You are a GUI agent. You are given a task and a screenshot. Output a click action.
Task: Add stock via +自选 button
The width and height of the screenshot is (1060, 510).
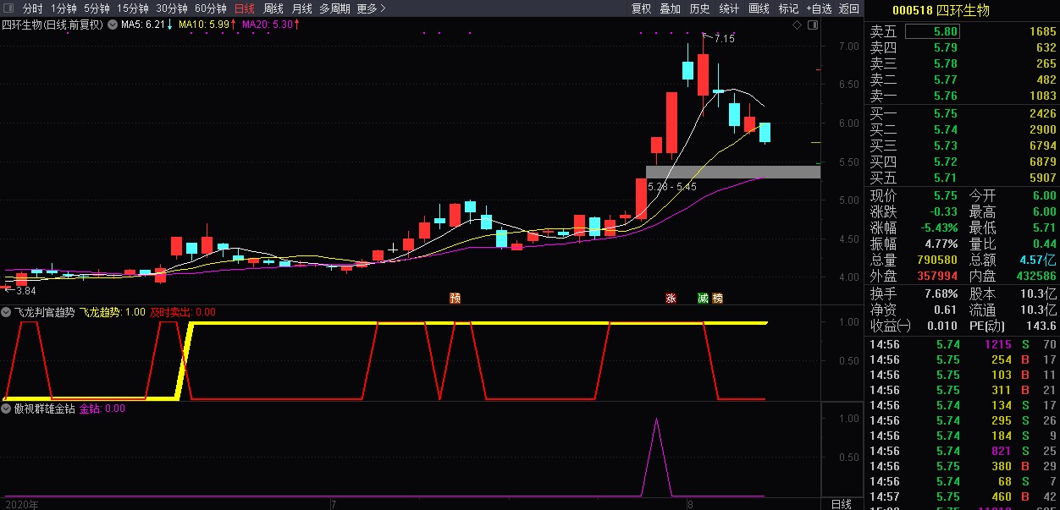(818, 8)
